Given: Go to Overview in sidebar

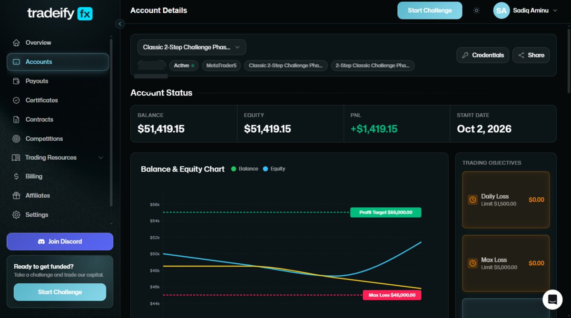Looking at the screenshot, I should [58, 43].
